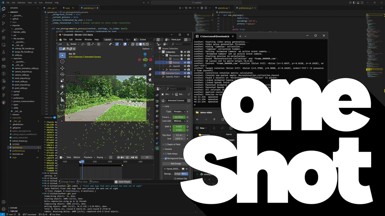Open VS Code Extensions view

tap(3, 38)
